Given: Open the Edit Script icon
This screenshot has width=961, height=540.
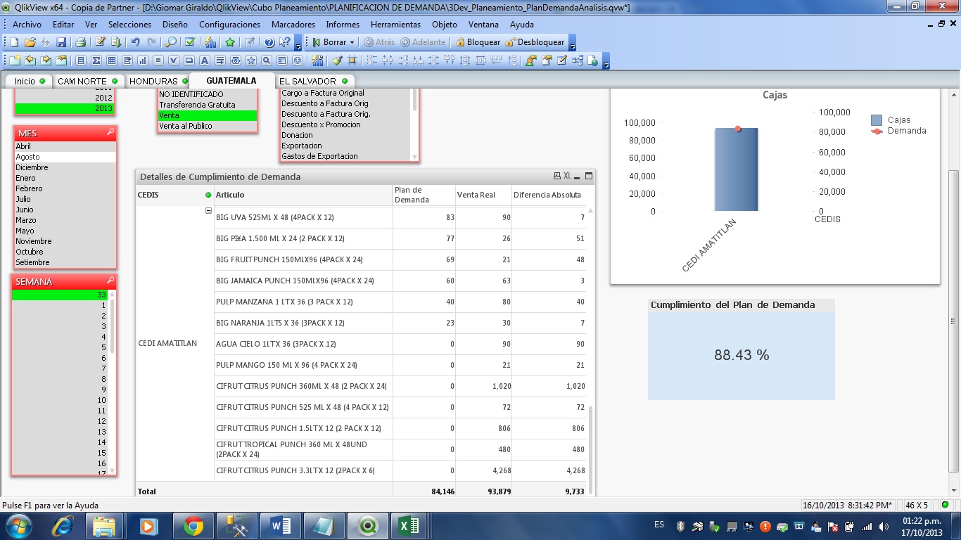Looking at the screenshot, I should 101,42.
